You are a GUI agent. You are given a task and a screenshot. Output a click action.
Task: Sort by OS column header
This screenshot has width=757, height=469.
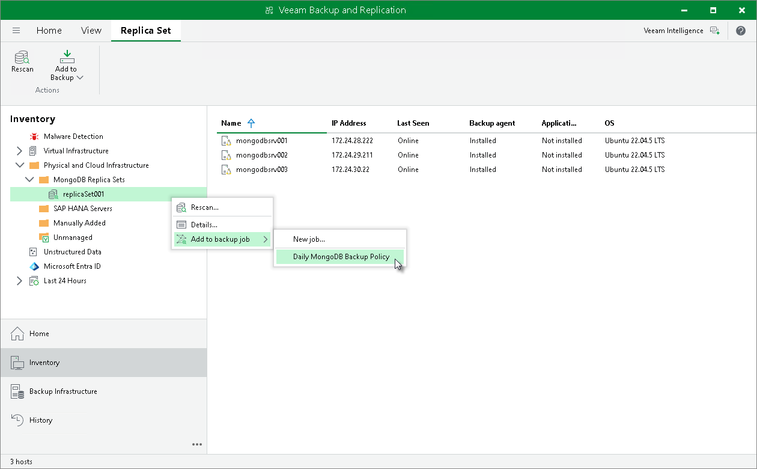tap(609, 123)
